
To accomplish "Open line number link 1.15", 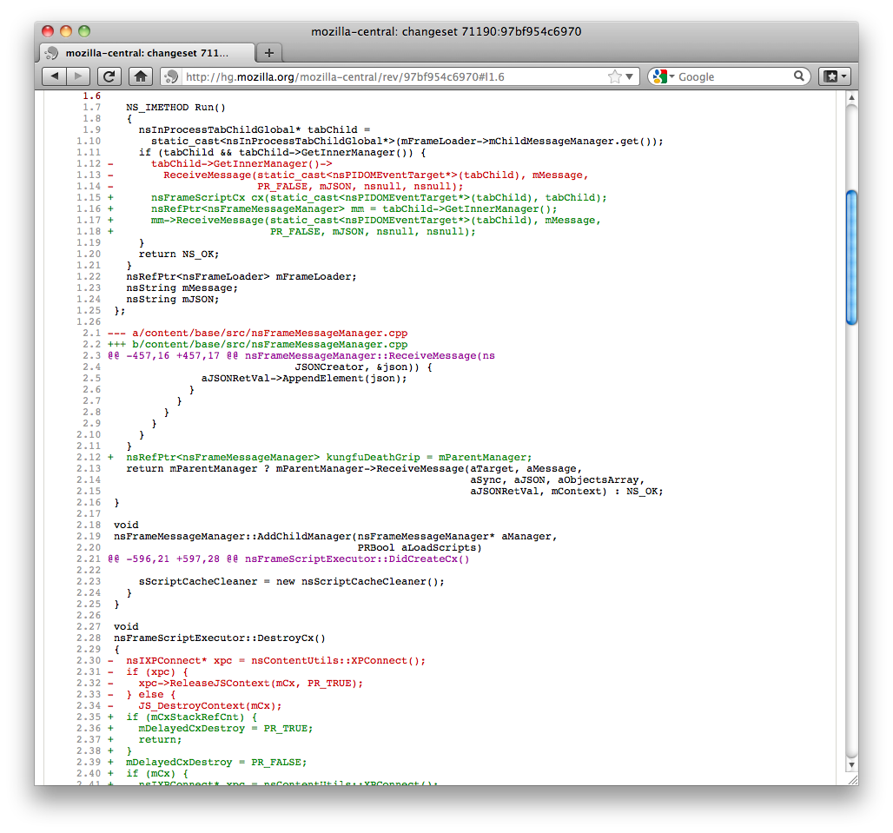I will pos(89,197).
